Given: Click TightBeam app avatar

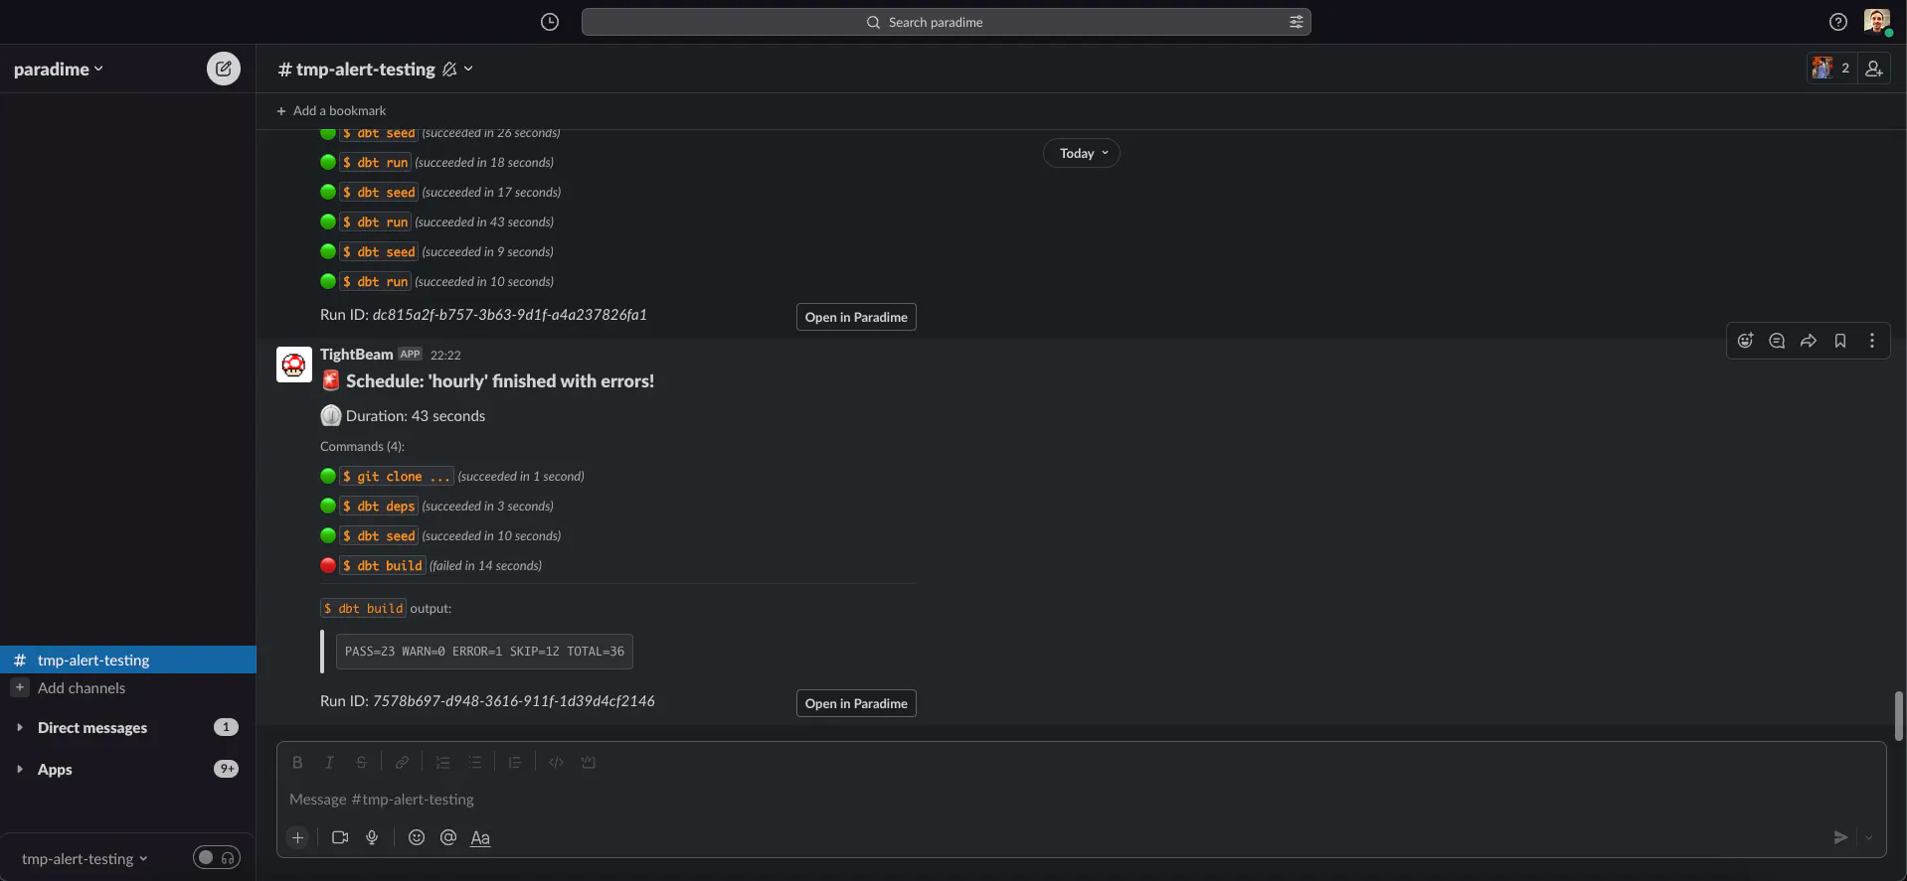Looking at the screenshot, I should point(293,365).
